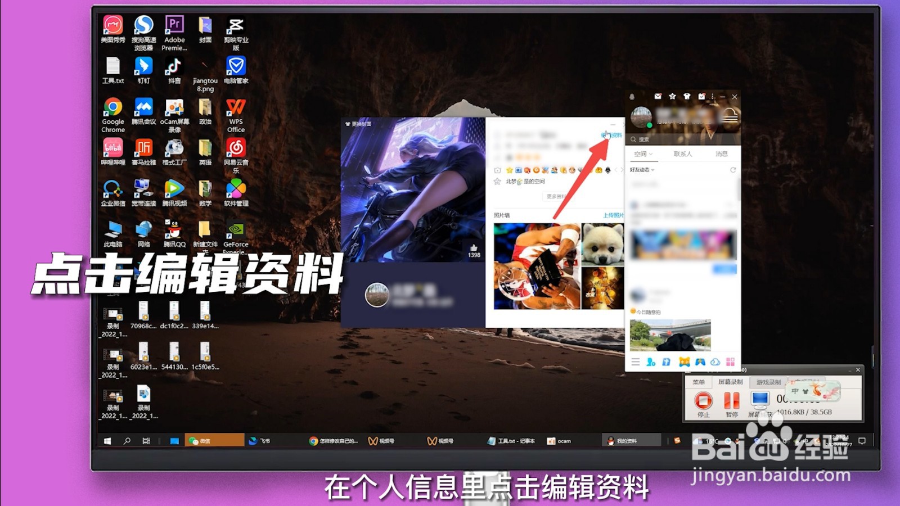Click the 屏幕捕获 monitor icon in oCam
Viewport: 900px width, 506px height.
[759, 399]
